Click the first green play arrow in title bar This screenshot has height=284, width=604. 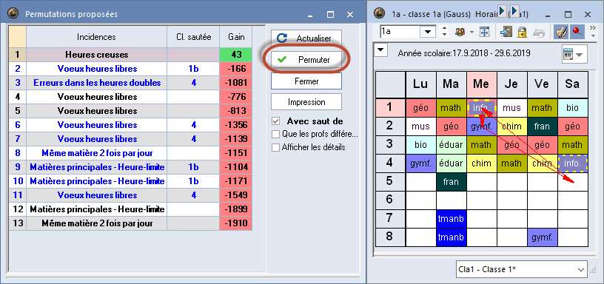click(x=502, y=11)
